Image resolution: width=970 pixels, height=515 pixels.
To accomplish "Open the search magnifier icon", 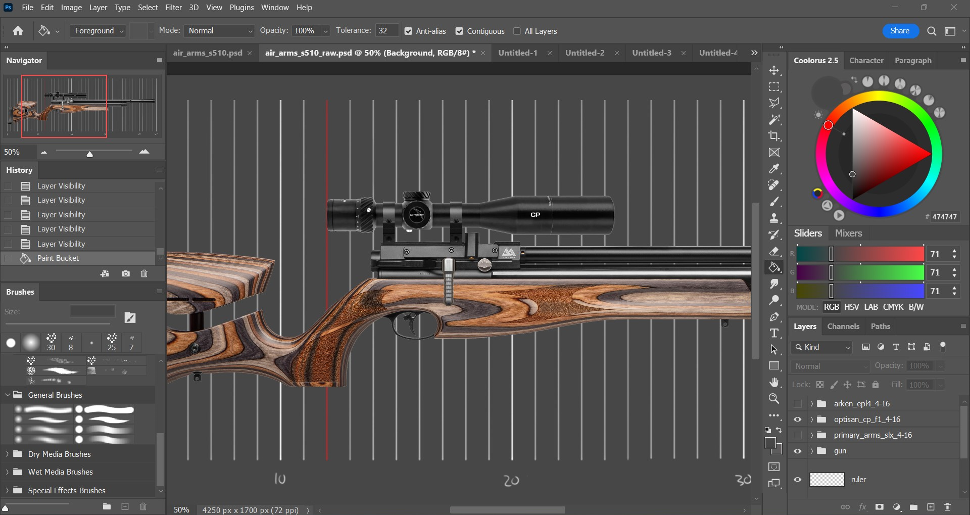I will point(932,31).
